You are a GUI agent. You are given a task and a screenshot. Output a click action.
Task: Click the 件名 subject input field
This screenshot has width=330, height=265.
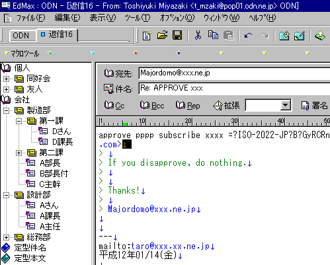coord(234,88)
